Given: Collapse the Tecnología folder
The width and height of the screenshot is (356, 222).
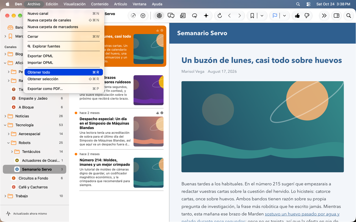Looking at the screenshot, I should [5, 125].
